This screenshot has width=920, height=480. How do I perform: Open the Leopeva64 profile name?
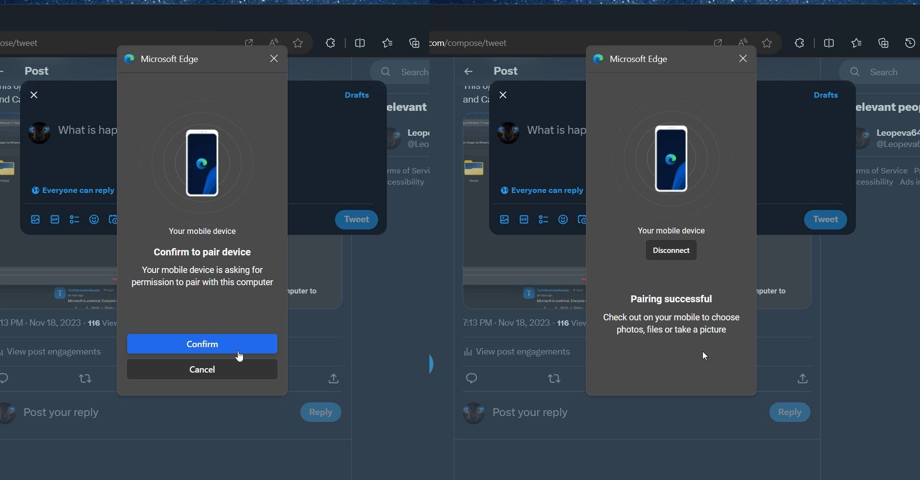pos(898,132)
